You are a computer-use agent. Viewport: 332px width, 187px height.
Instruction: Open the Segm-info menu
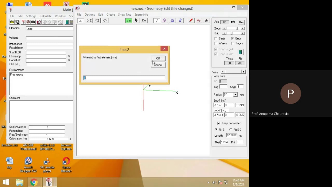point(141,15)
